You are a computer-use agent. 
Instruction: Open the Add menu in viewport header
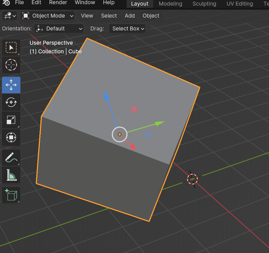130,16
